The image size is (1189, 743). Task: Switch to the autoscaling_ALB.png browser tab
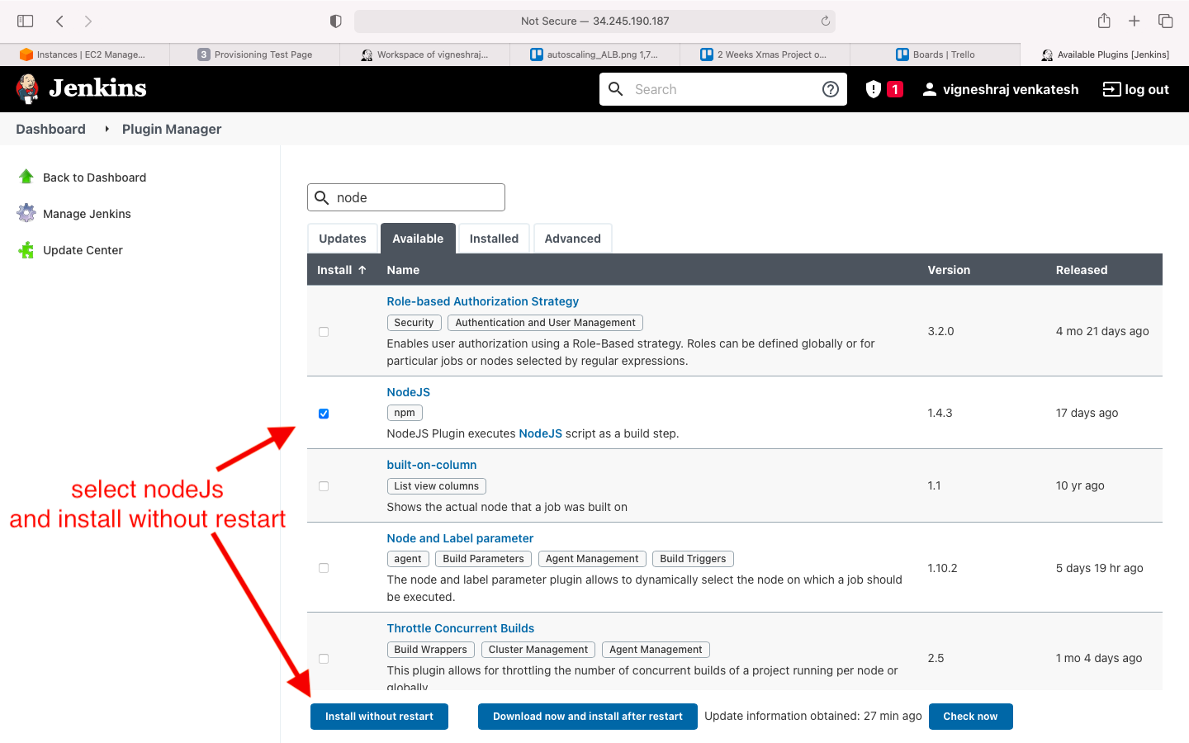pos(594,54)
